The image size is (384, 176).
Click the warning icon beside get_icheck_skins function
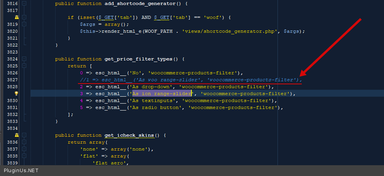pyautogui.click(x=17, y=135)
